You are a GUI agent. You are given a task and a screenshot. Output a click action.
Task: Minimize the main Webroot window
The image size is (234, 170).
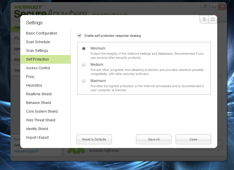[x=214, y=6]
